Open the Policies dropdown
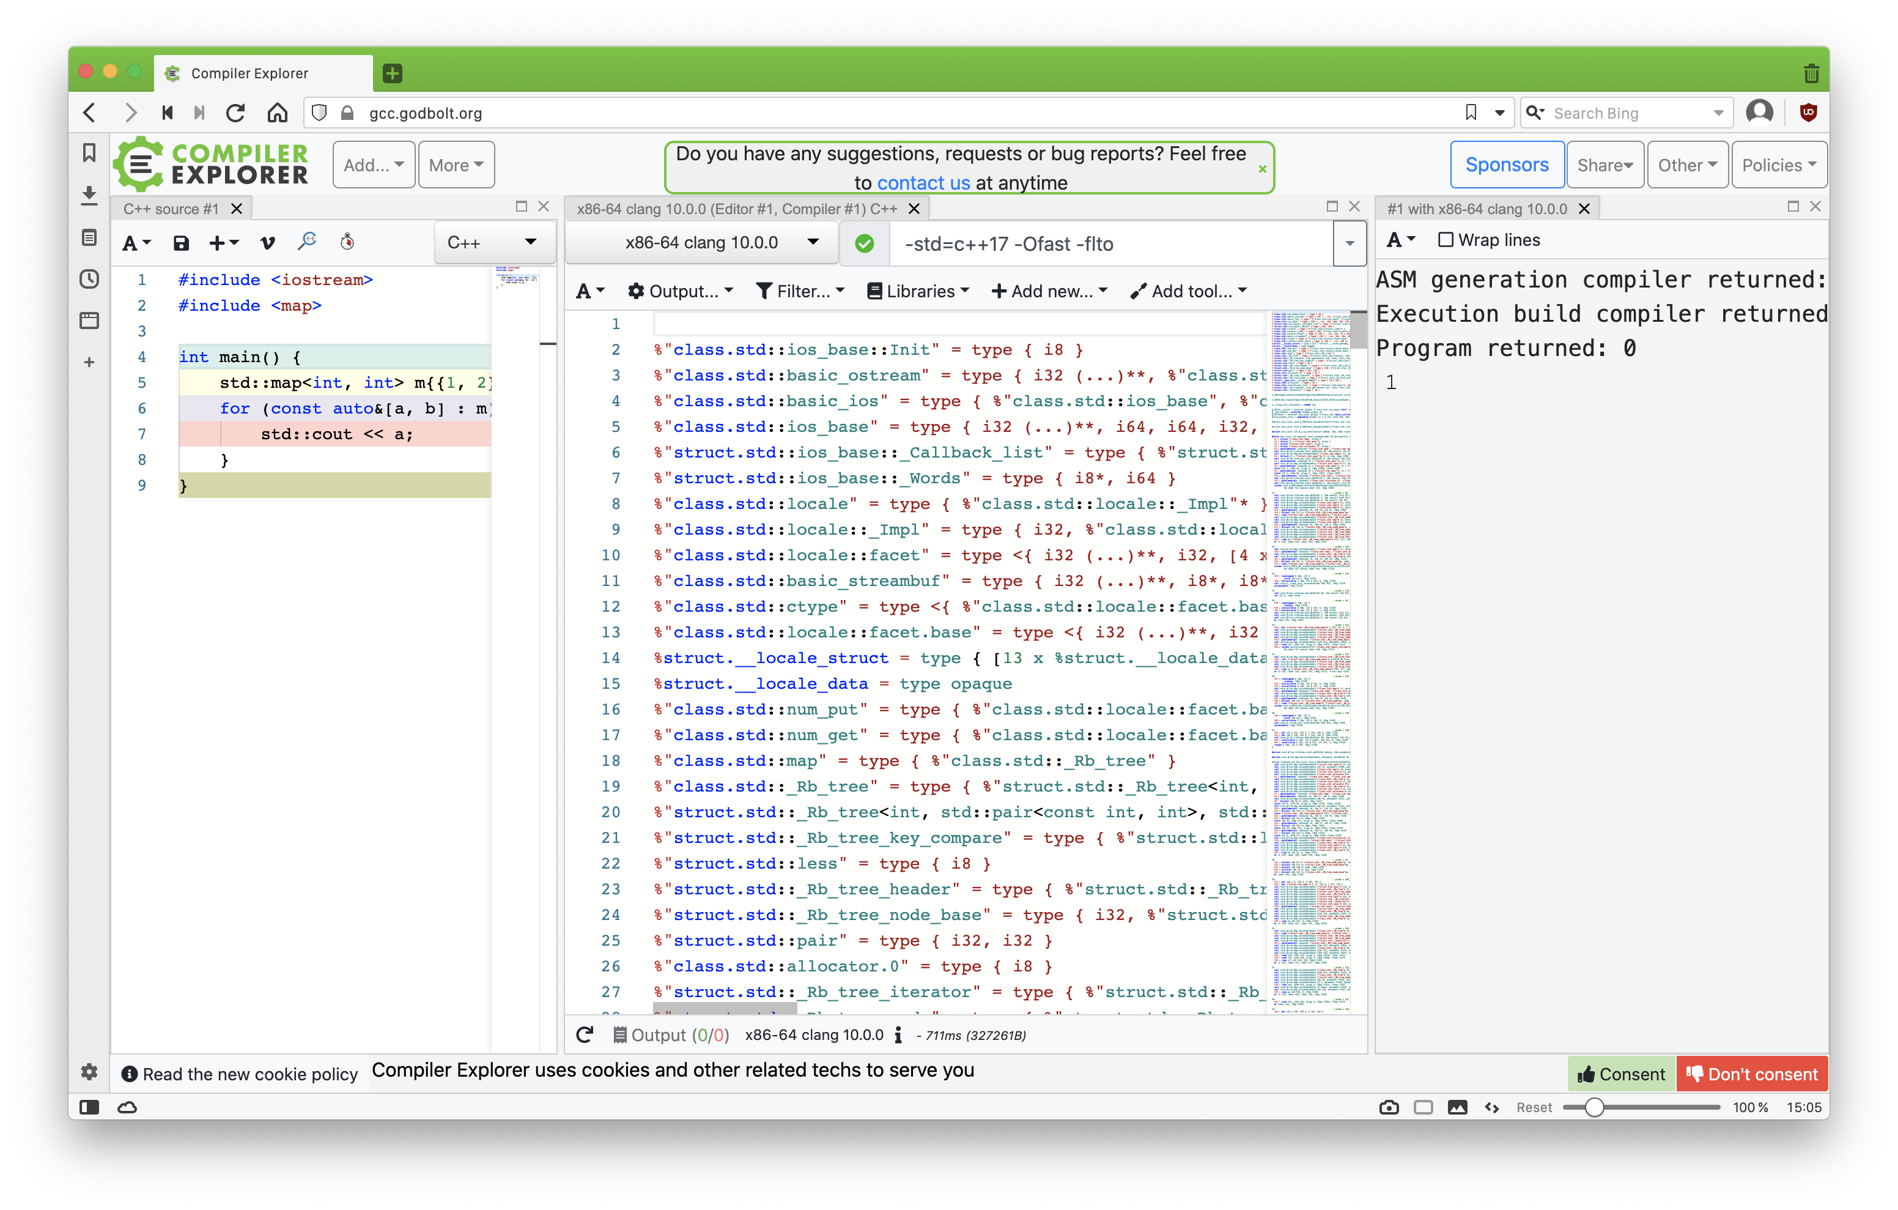 [x=1779, y=165]
